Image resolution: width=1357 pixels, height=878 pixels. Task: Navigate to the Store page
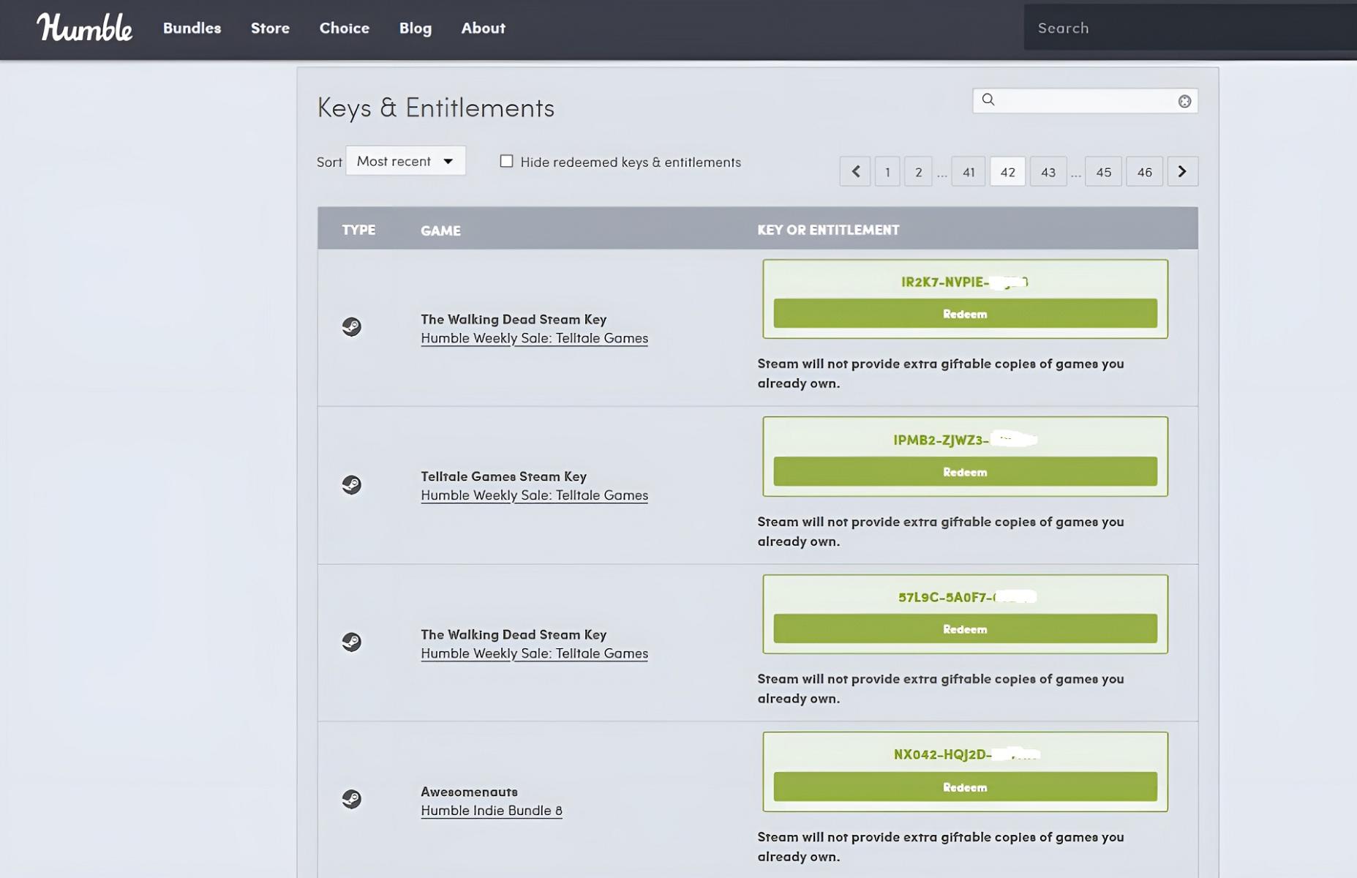pyautogui.click(x=270, y=28)
